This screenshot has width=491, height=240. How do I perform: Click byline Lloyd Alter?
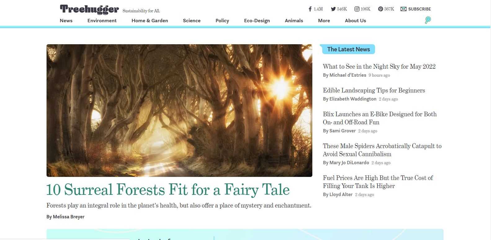tap(341, 195)
